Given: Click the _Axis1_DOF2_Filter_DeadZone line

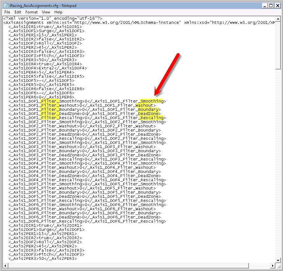Looking at the screenshot, I should coord(85,134).
